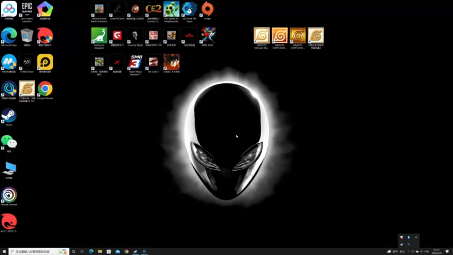This screenshot has width=453, height=255.
Task: Click the Windows Start button
Action: coord(4,252)
